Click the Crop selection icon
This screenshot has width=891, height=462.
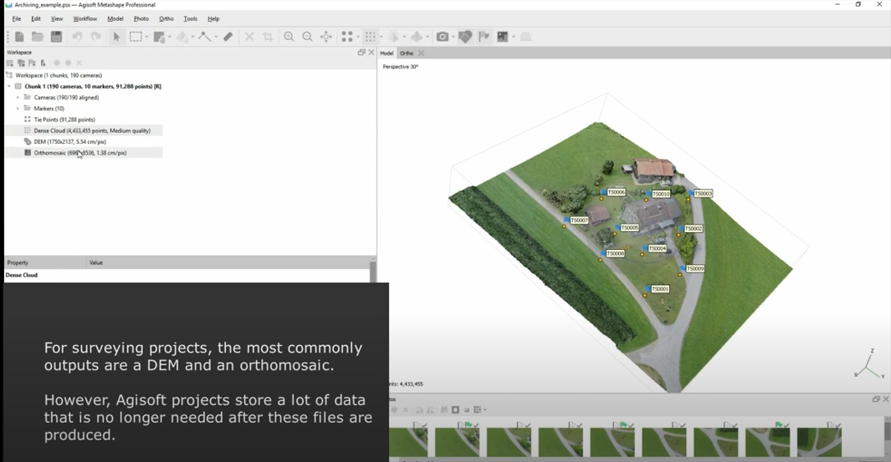(268, 37)
